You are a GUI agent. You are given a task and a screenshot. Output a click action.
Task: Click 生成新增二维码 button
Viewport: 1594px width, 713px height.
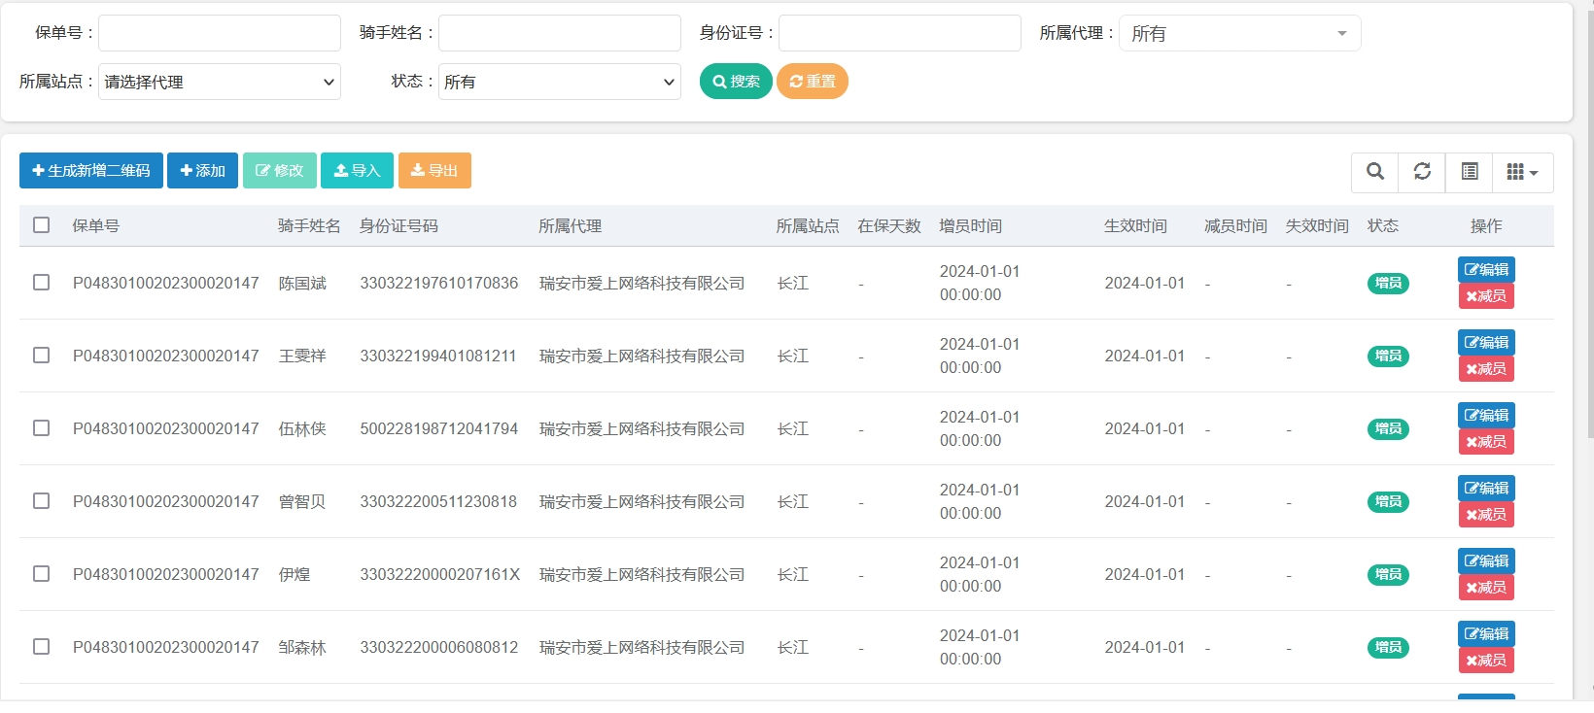pos(91,171)
